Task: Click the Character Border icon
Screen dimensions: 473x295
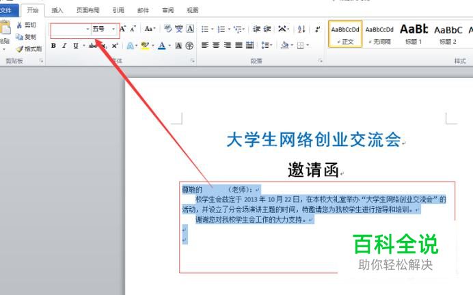Action: 190,29
